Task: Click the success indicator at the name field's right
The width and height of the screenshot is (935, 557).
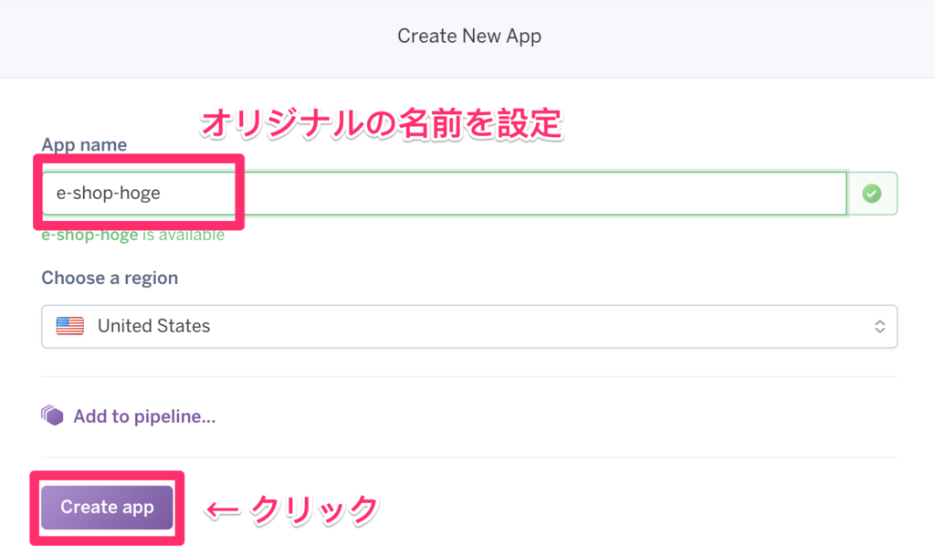Action: click(872, 193)
